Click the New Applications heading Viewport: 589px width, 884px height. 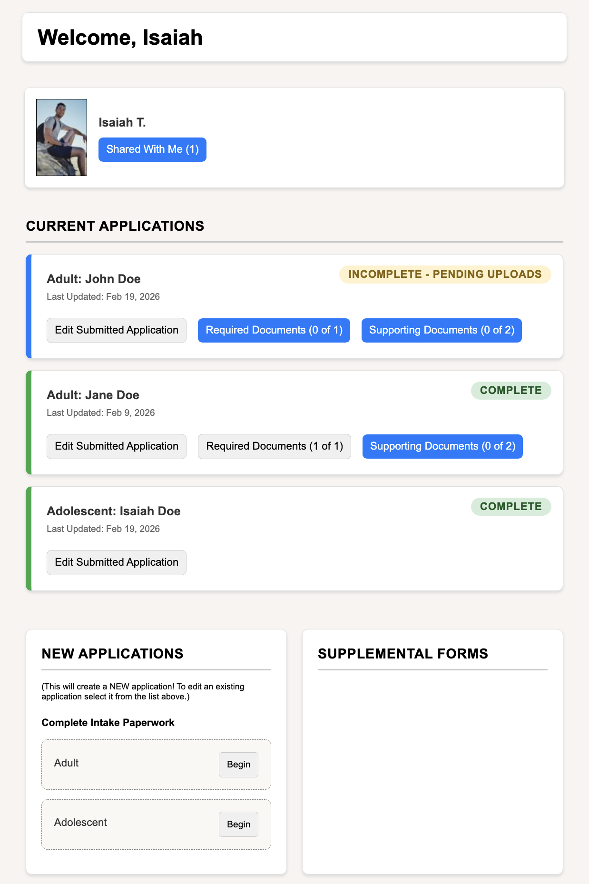[112, 654]
